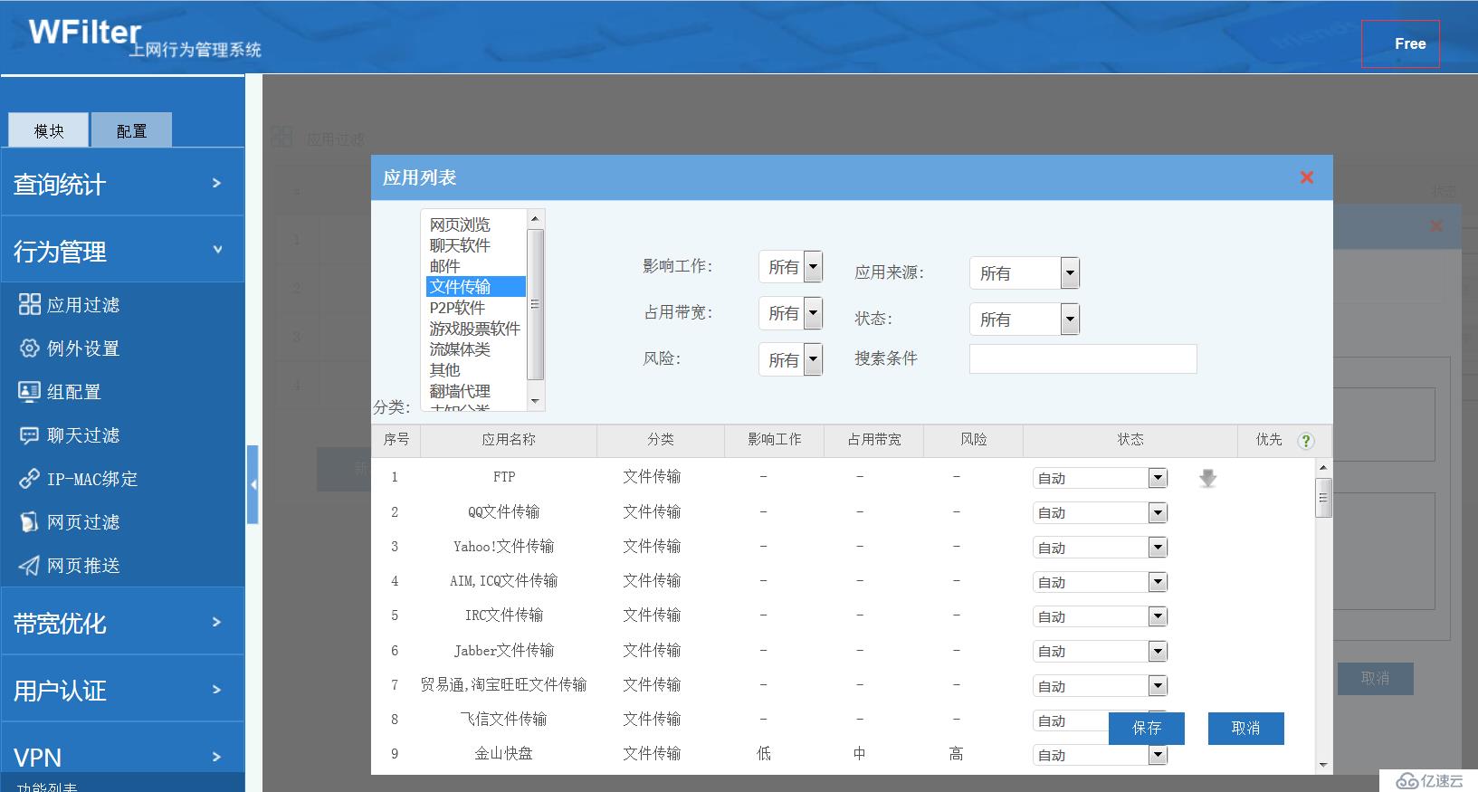Click the 应用名称 column header
This screenshot has height=792, width=1478.
[509, 440]
